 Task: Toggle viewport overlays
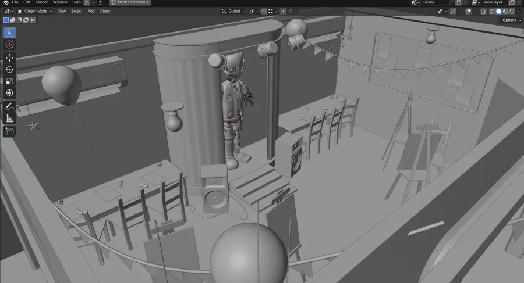click(468, 12)
